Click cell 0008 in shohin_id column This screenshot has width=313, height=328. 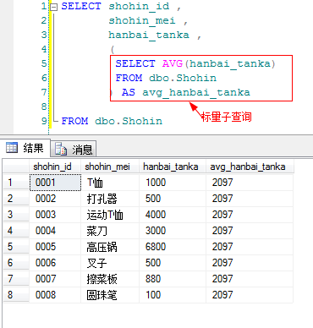(x=55, y=295)
